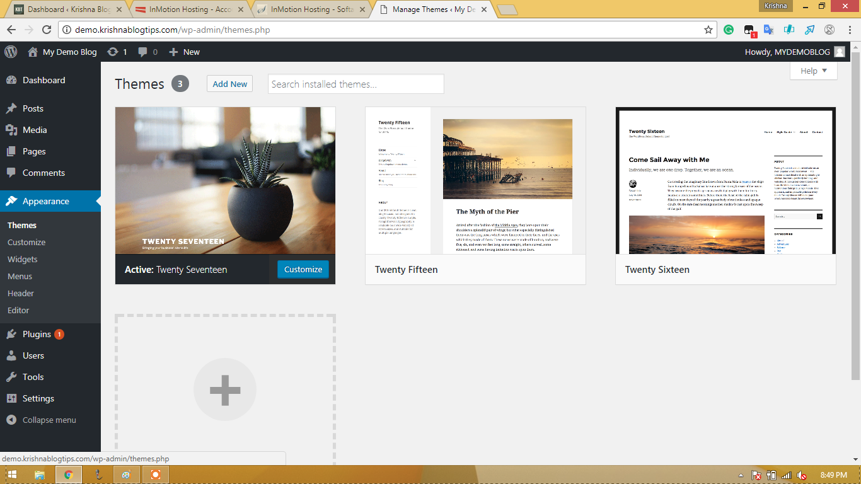861x484 pixels.
Task: Click the Twenty Sixteen theme name
Action: coord(657,269)
